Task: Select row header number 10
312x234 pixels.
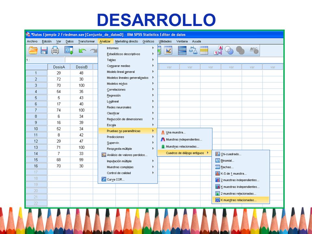Action: pos(36,129)
